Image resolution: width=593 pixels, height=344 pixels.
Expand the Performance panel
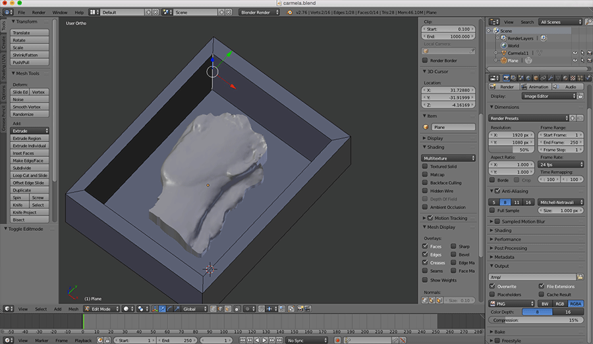point(507,239)
